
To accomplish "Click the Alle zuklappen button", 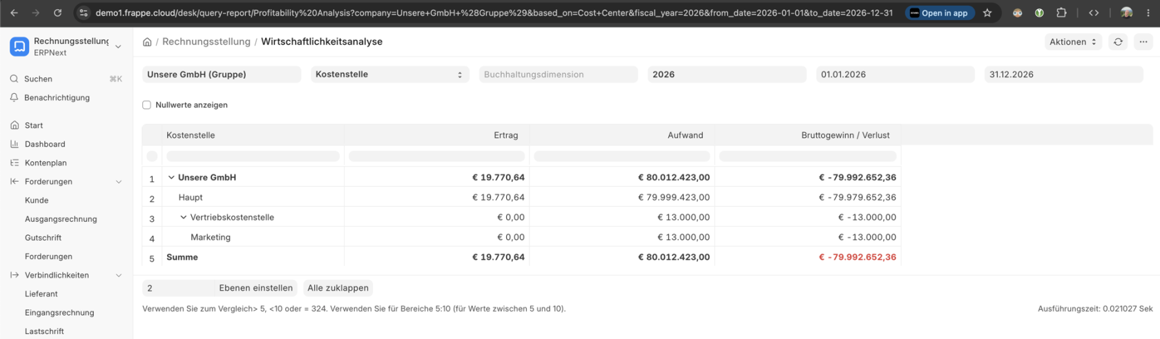I will click(x=338, y=288).
